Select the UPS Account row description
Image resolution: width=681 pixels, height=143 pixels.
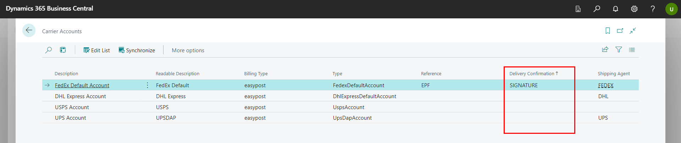[x=70, y=118]
